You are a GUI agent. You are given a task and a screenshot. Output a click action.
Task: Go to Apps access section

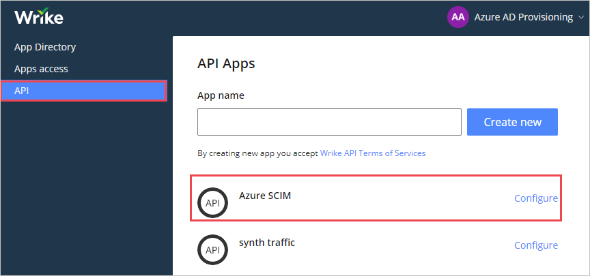pyautogui.click(x=41, y=69)
